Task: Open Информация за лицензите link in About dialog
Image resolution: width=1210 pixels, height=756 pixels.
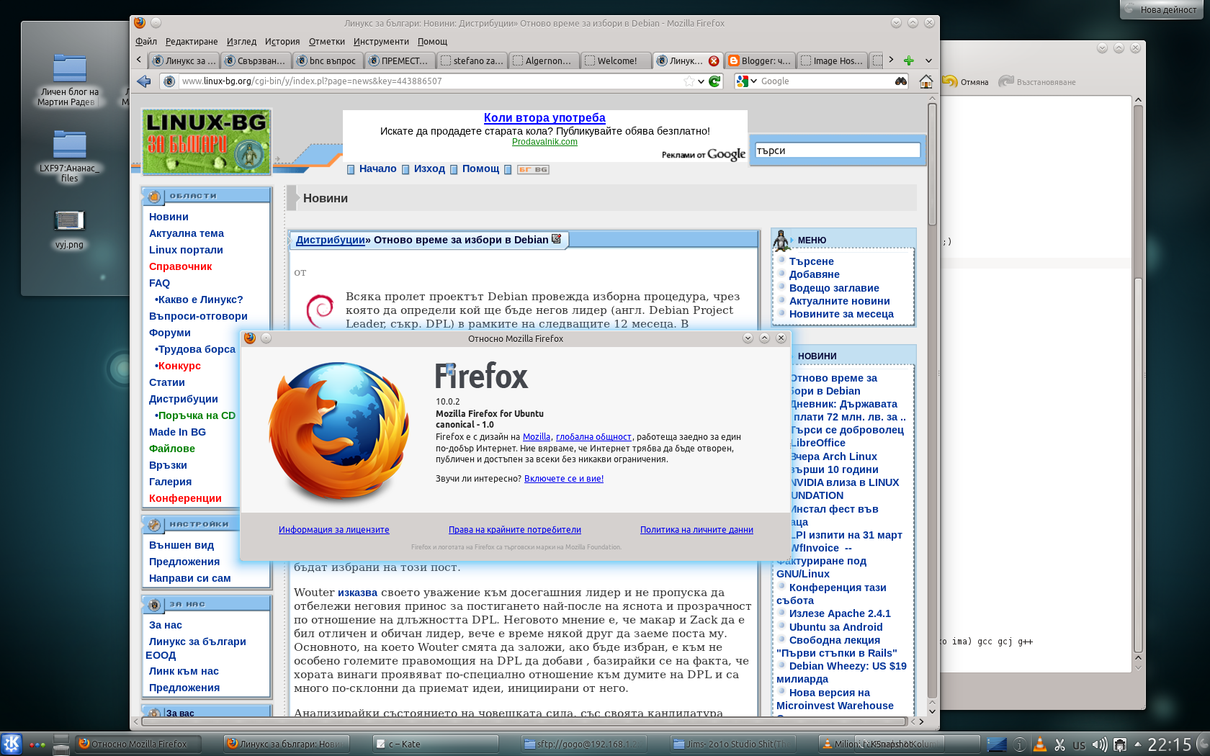Action: (334, 530)
